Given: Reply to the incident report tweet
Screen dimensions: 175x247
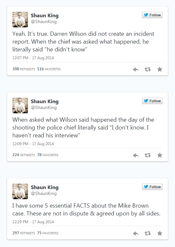Looking at the screenshot, I should click(136, 69).
